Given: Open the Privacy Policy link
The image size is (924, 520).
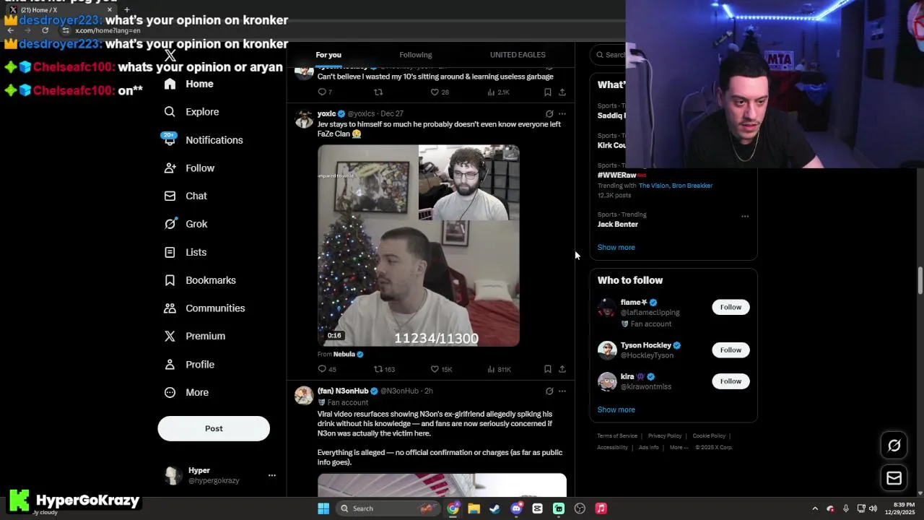Looking at the screenshot, I should 665,435.
